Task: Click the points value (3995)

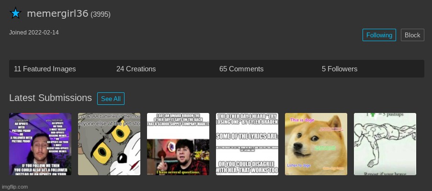Action: (x=101, y=14)
